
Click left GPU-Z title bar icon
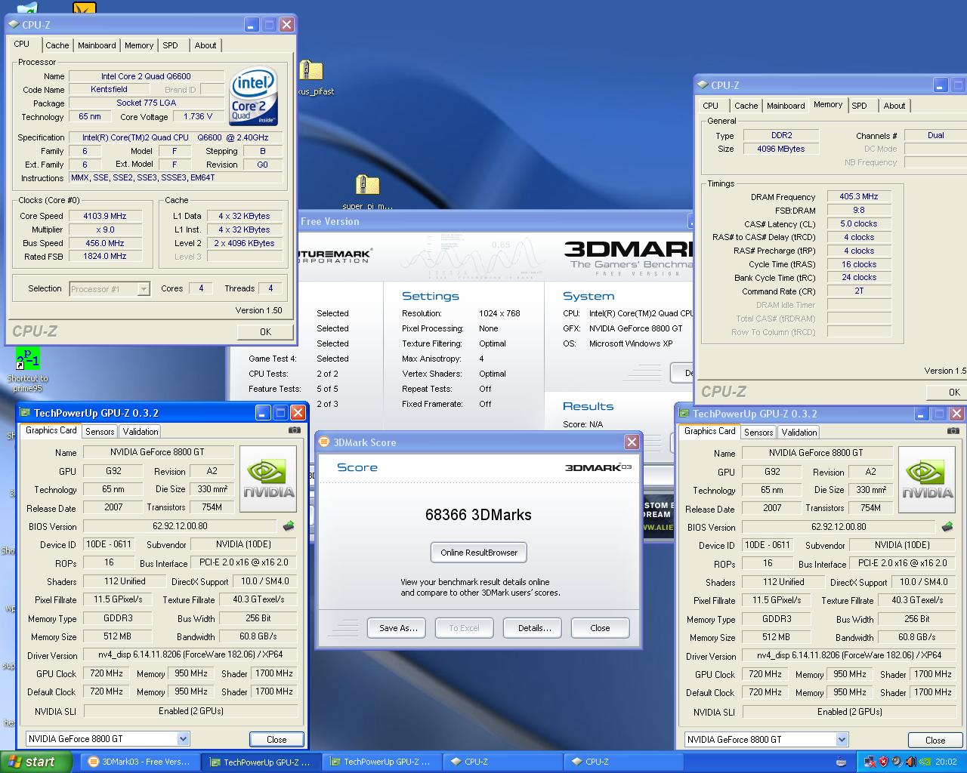click(x=25, y=413)
